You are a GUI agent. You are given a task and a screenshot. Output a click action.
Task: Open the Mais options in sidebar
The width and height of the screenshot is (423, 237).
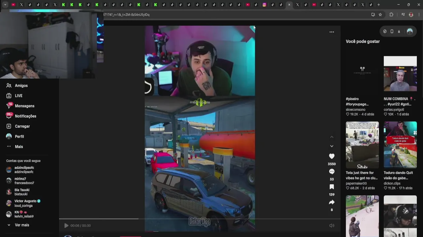[15, 147]
